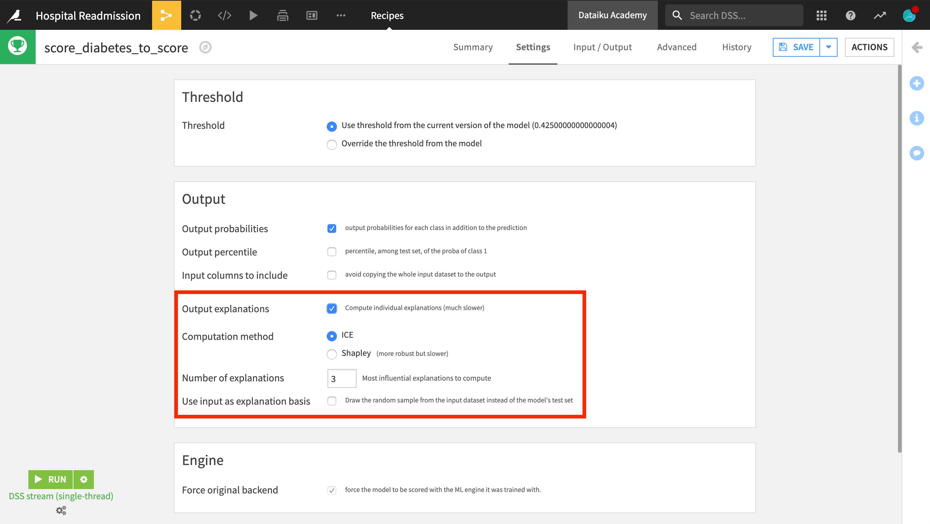
Task: Expand the Save dropdown arrow
Action: pyautogui.click(x=828, y=47)
